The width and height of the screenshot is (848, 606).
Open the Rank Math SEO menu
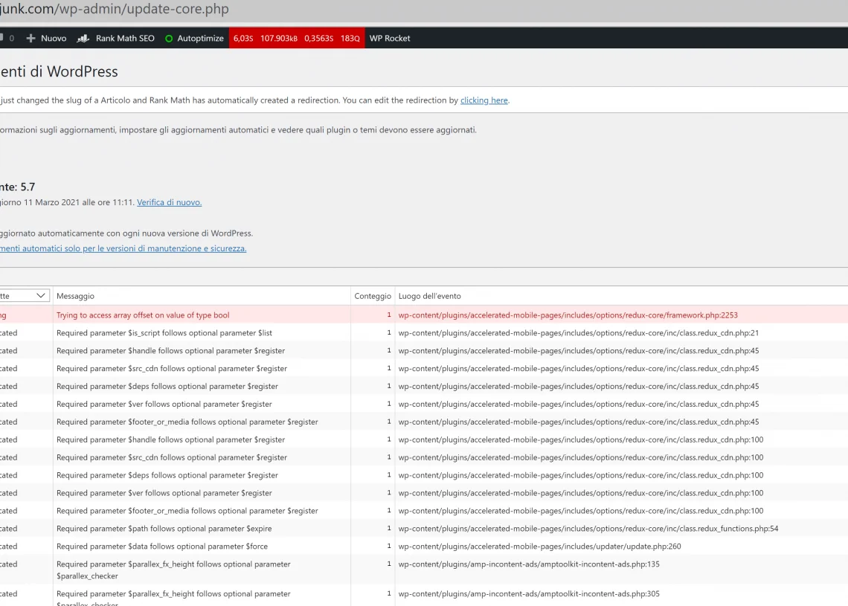[125, 38]
